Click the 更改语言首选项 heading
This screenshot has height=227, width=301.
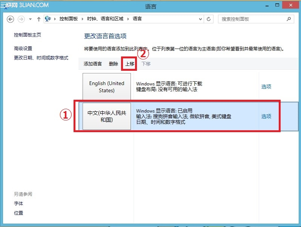pyautogui.click(x=105, y=36)
